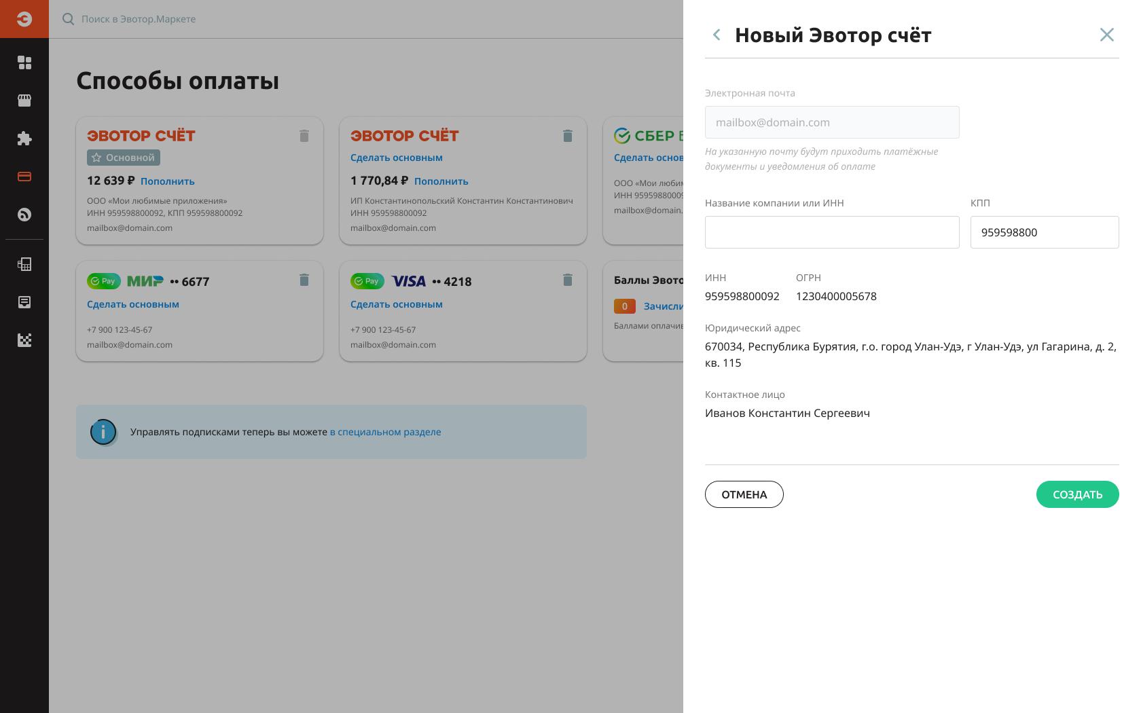
Task: Click the Способы оплаты heading
Action: tap(177, 81)
